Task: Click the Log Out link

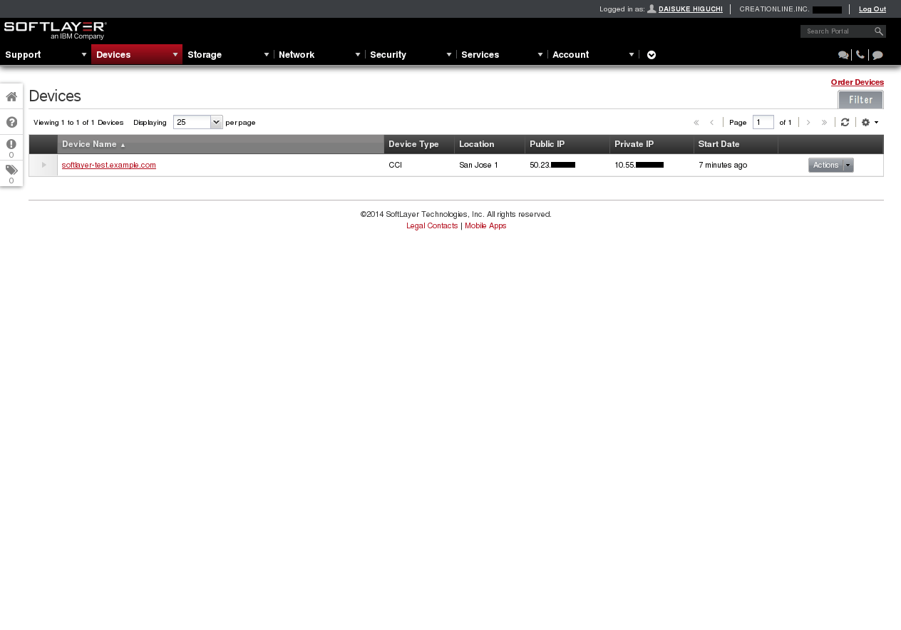Action: [872, 9]
